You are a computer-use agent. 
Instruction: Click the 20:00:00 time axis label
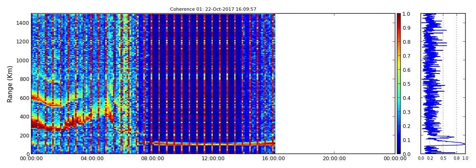coord(334,159)
